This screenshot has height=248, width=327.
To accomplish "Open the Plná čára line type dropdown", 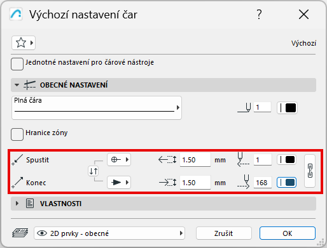I will tap(97, 108).
